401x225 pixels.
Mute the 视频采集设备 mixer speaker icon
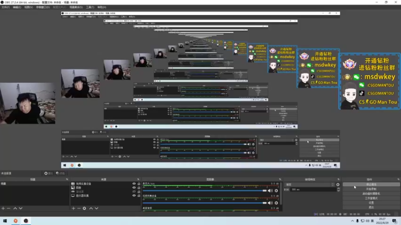point(270,203)
